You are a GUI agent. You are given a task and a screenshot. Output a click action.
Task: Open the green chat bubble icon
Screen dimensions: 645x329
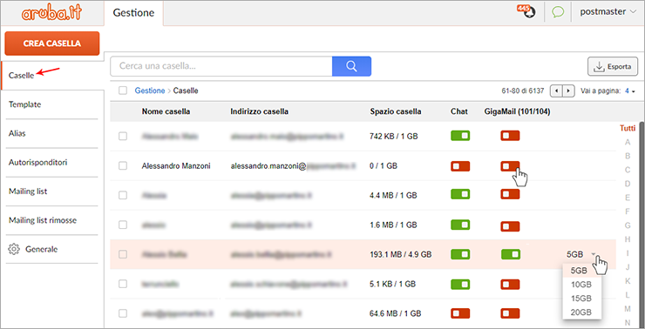coord(558,12)
